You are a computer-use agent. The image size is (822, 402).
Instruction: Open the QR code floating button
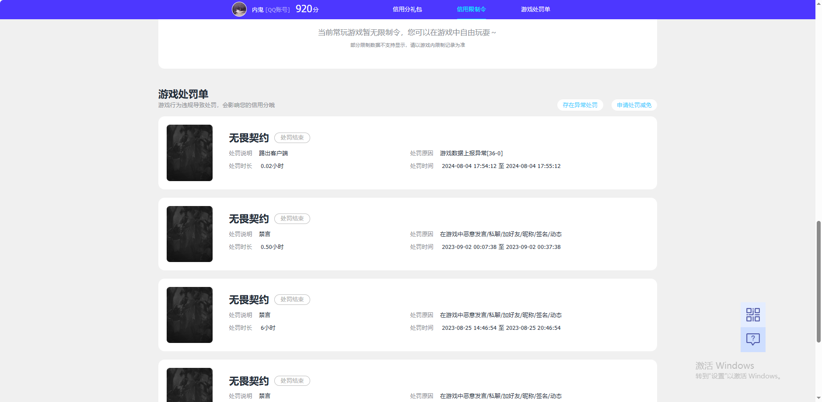[753, 315]
